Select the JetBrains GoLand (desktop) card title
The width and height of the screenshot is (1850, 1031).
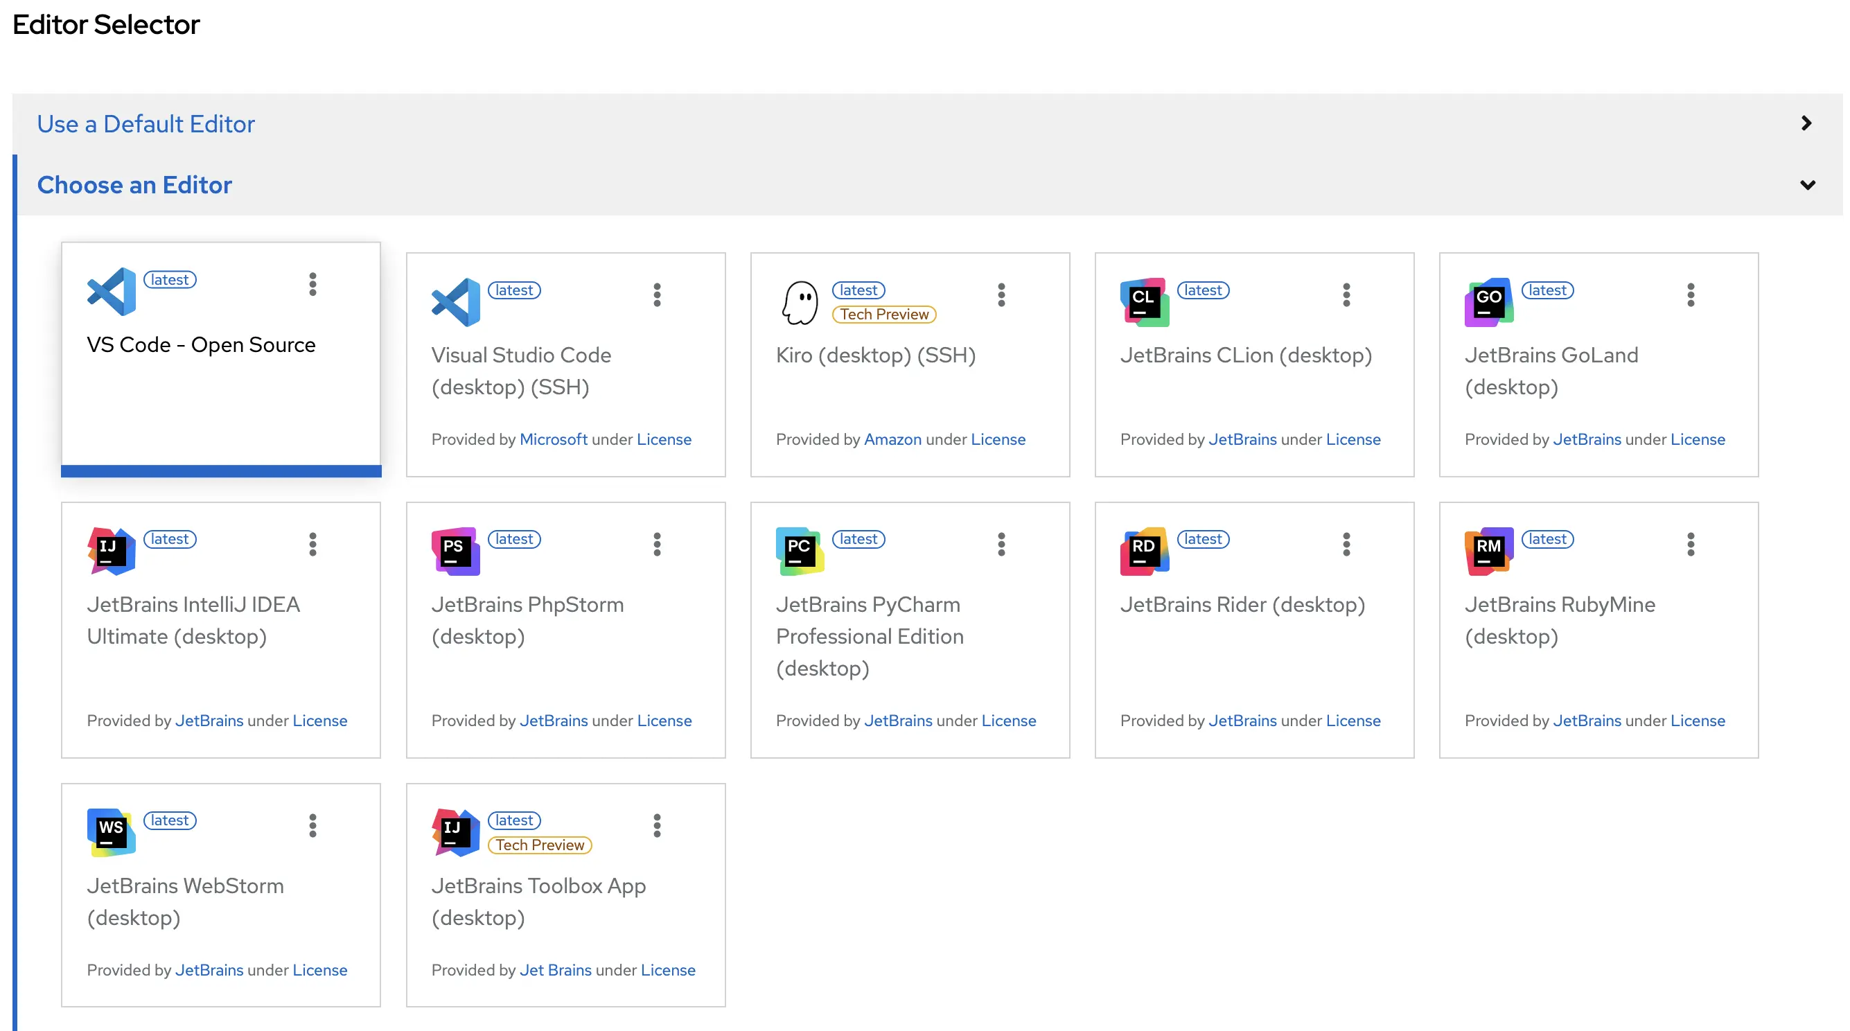tap(1552, 371)
